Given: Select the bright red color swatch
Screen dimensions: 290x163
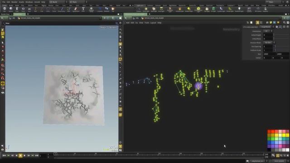Looking at the screenshot, I should [x=273, y=131].
